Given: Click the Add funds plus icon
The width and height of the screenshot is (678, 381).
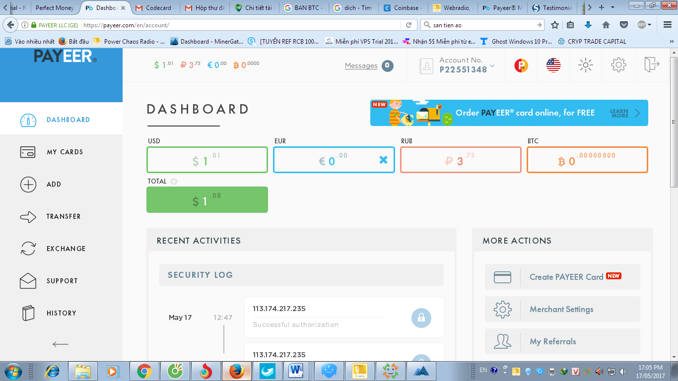Looking at the screenshot, I should click(28, 185).
